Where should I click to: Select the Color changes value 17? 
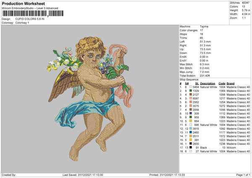coord(201,30)
